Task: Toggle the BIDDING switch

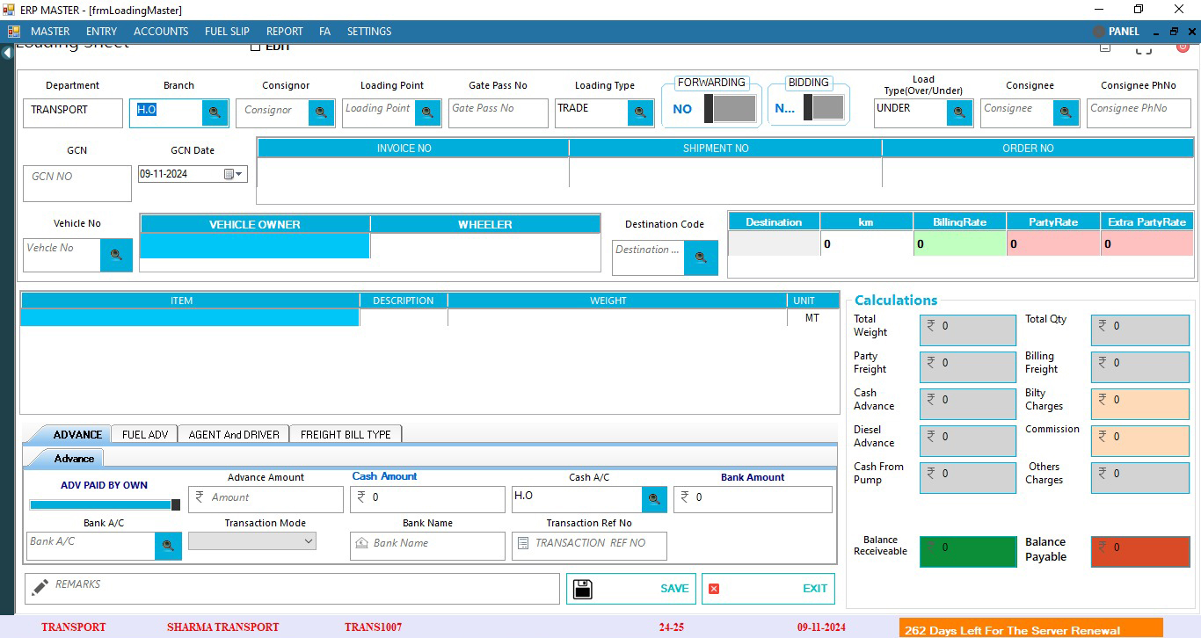Action: [824, 107]
